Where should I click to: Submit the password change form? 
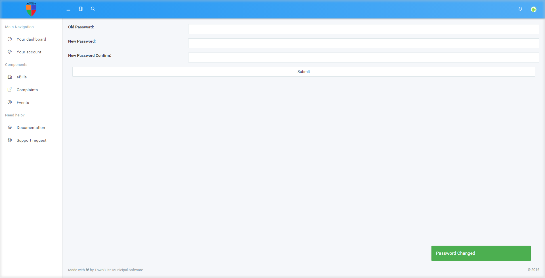click(x=304, y=72)
